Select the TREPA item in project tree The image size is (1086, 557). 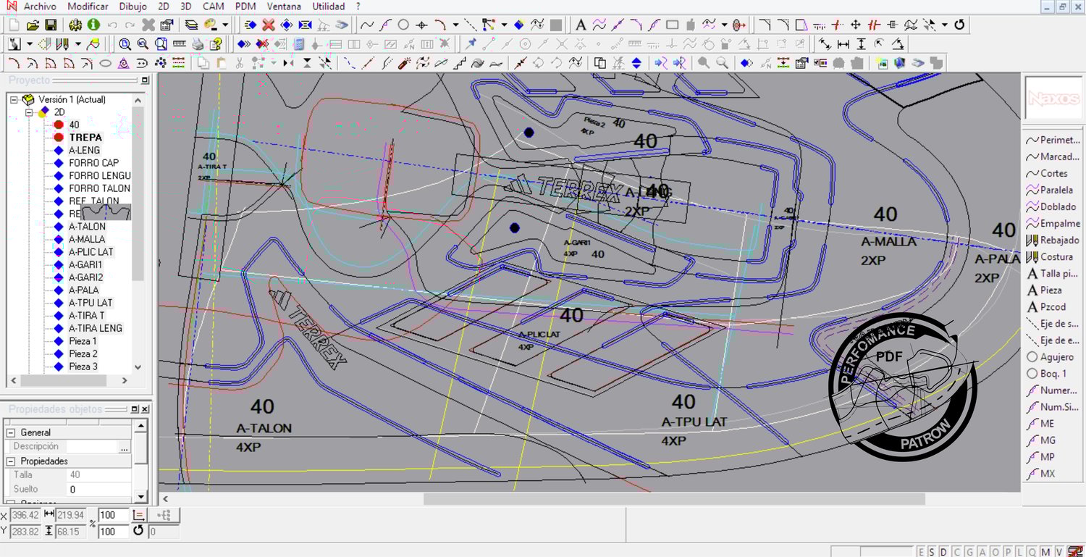coord(85,138)
